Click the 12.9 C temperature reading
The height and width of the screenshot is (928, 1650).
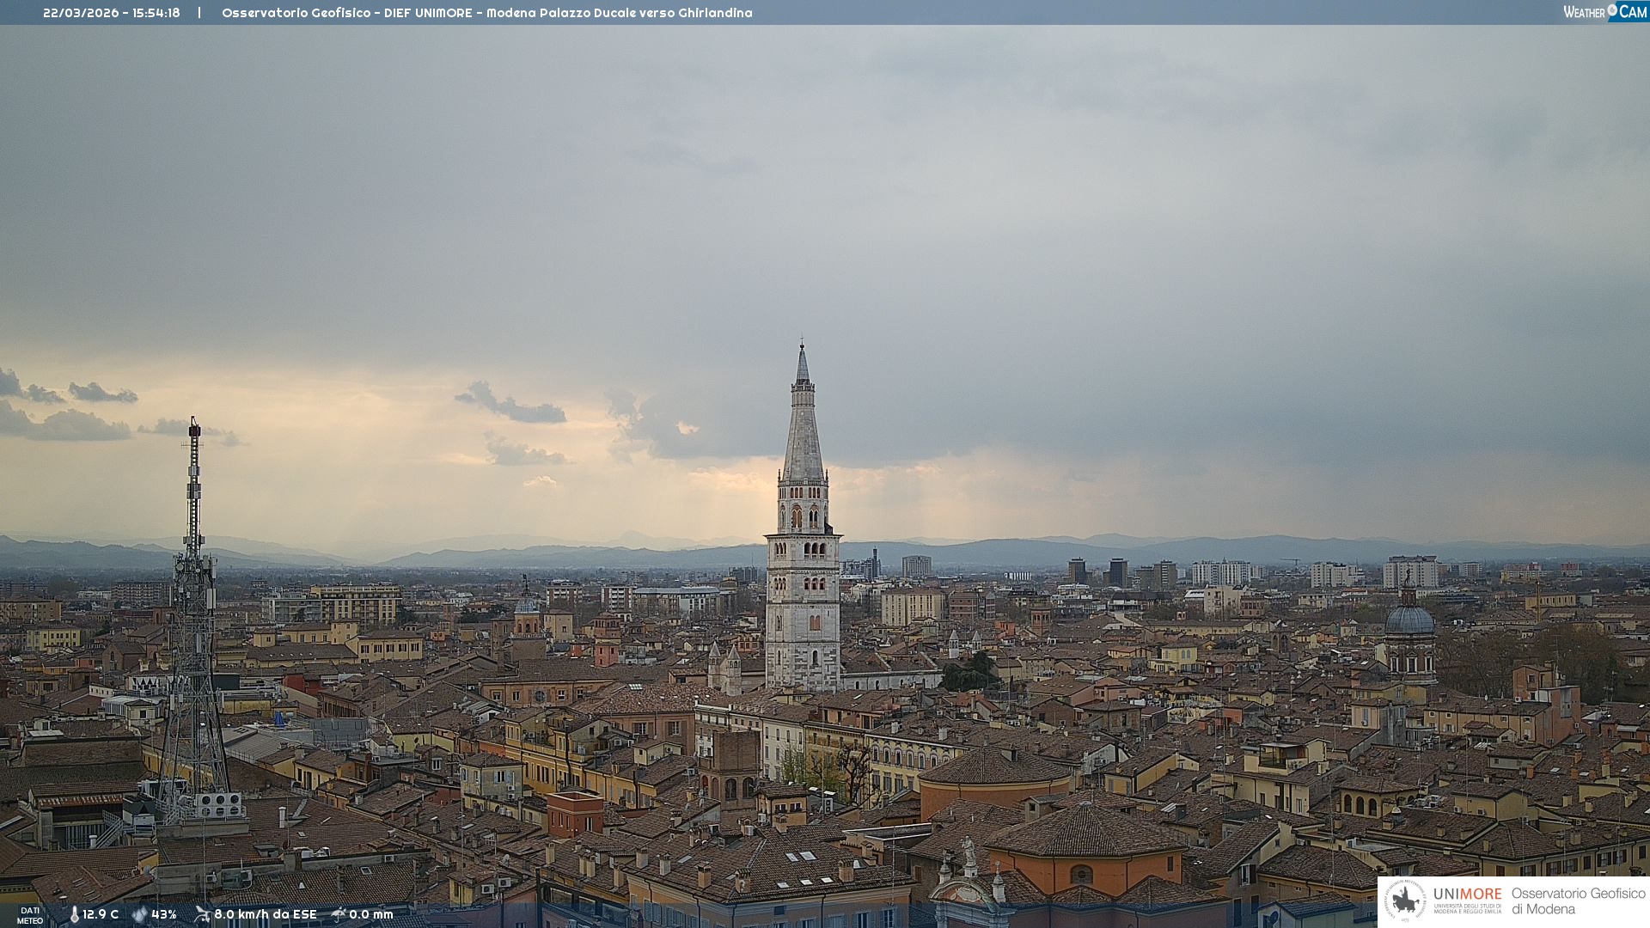click(101, 914)
